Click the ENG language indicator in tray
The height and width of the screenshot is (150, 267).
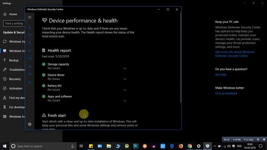pyautogui.click(x=239, y=146)
